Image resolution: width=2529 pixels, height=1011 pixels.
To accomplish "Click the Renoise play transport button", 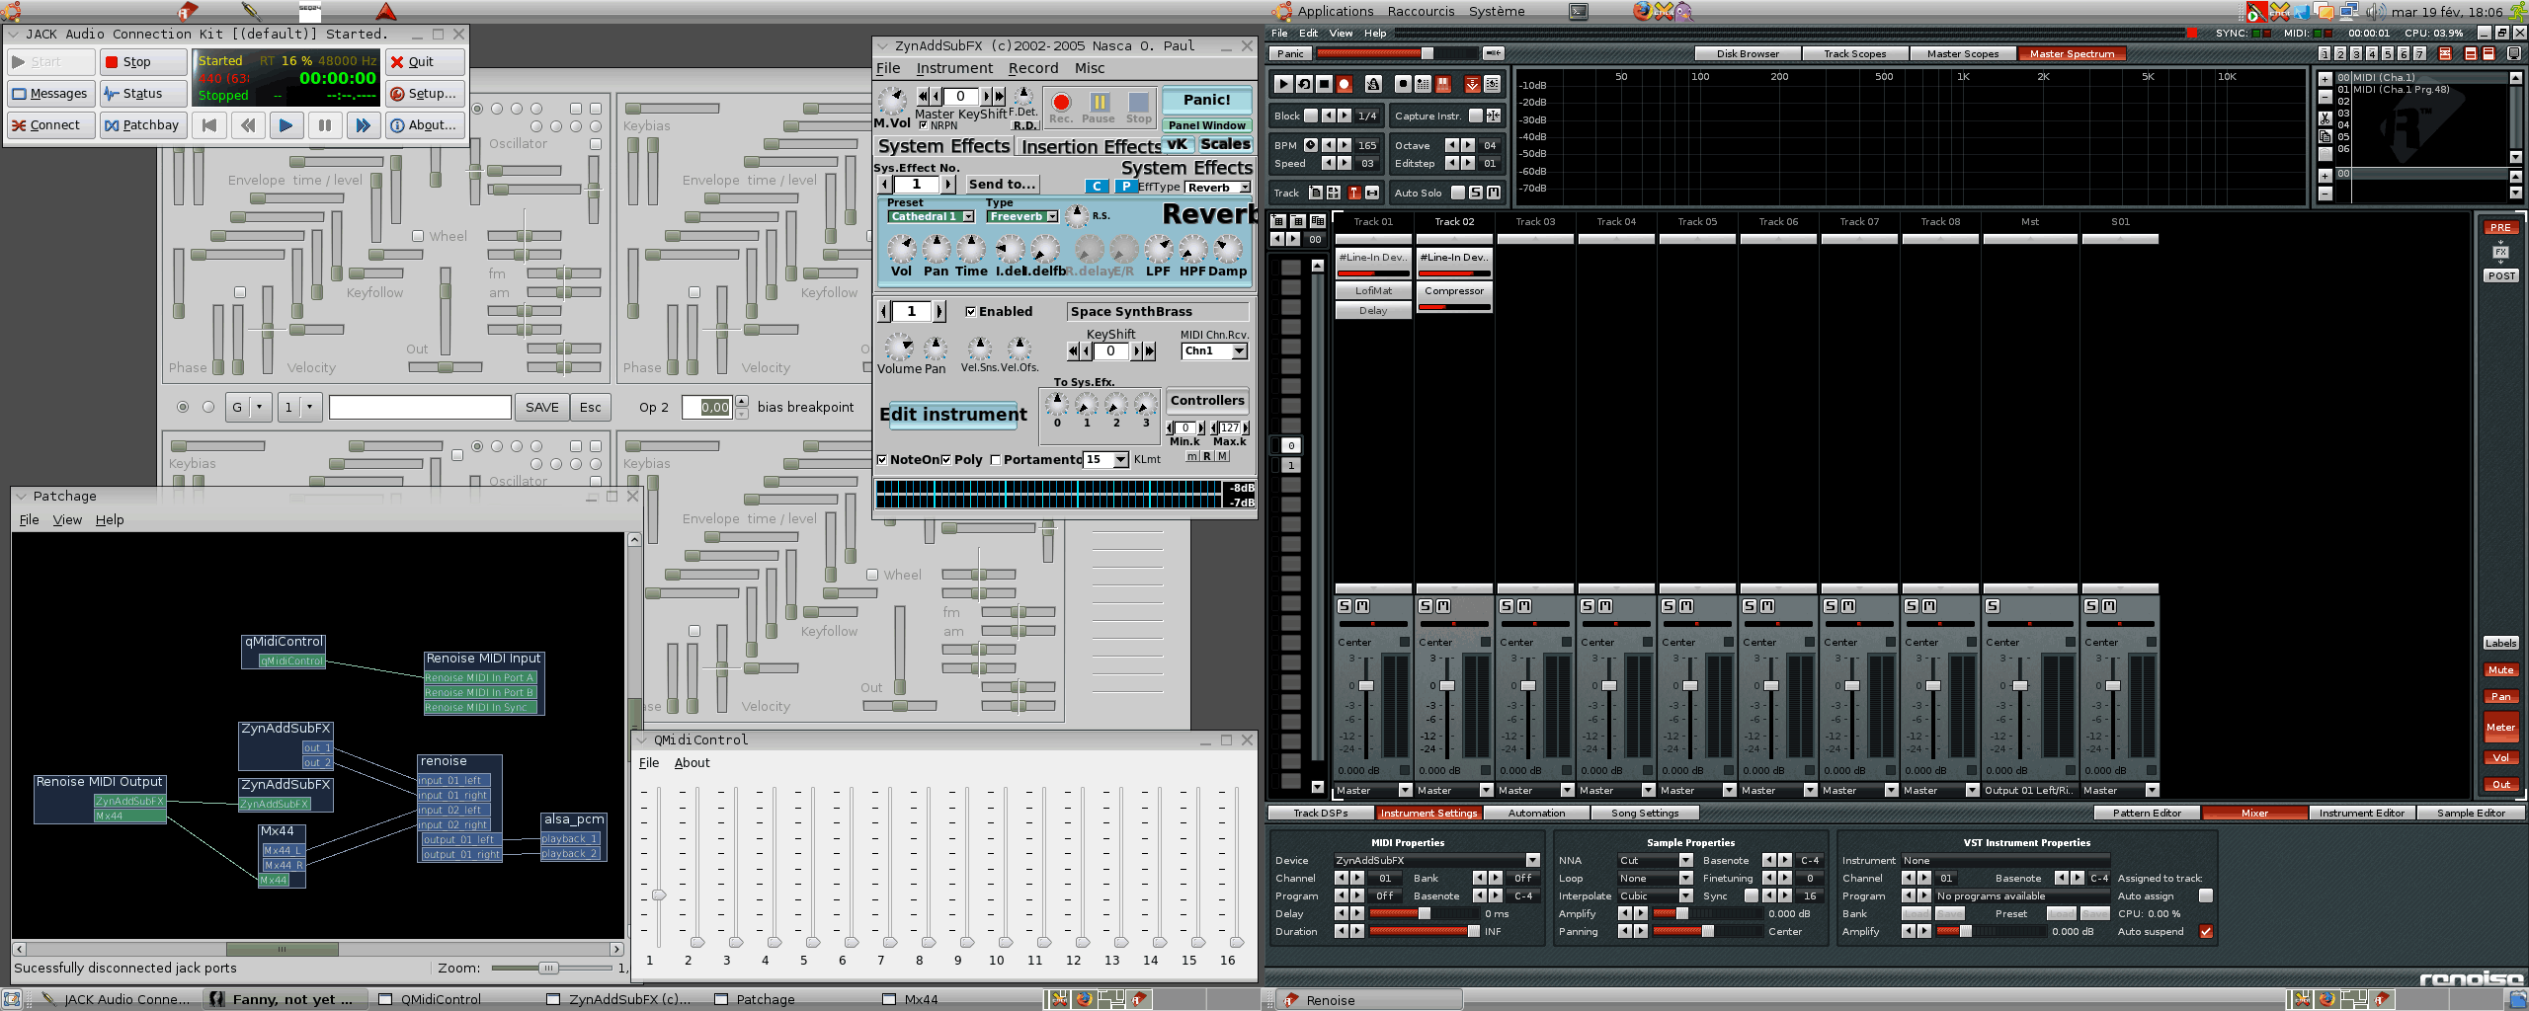I will click(1283, 84).
